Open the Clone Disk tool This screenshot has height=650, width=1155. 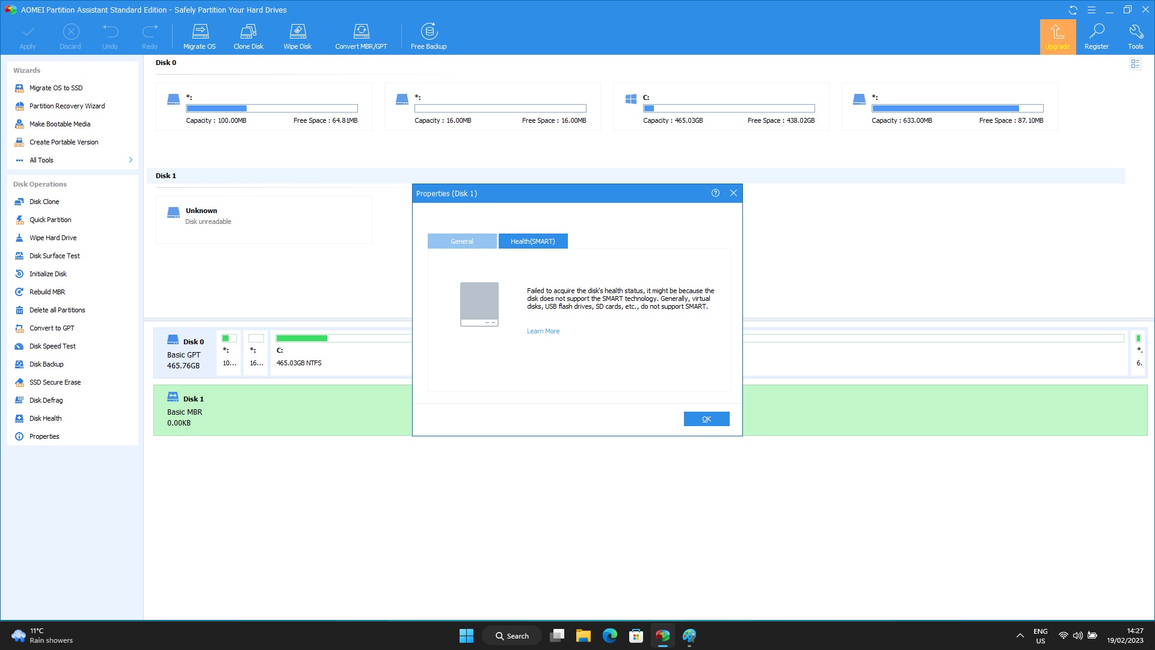(248, 37)
